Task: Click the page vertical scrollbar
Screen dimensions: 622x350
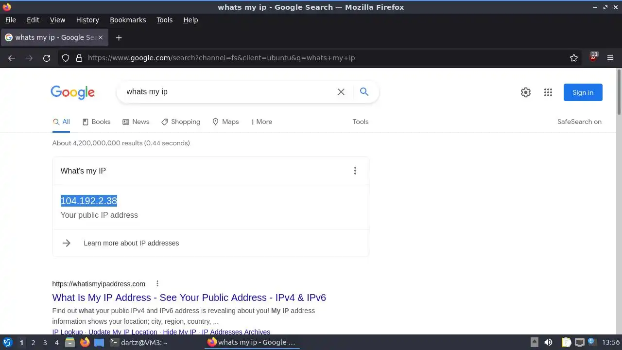Action: click(x=619, y=92)
